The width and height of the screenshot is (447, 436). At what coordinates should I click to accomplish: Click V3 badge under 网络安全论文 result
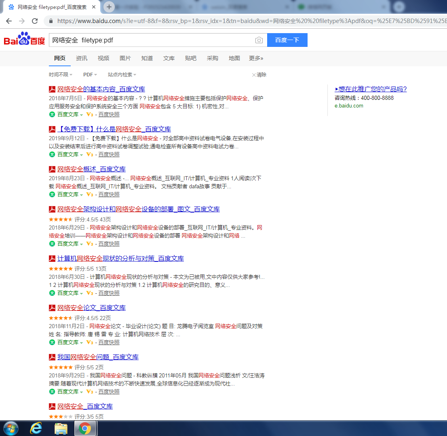tap(90, 342)
